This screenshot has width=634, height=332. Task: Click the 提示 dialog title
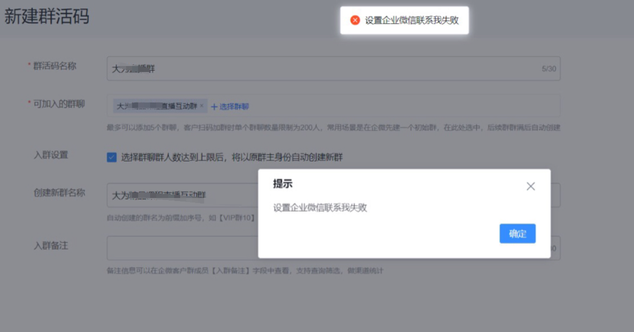(283, 183)
